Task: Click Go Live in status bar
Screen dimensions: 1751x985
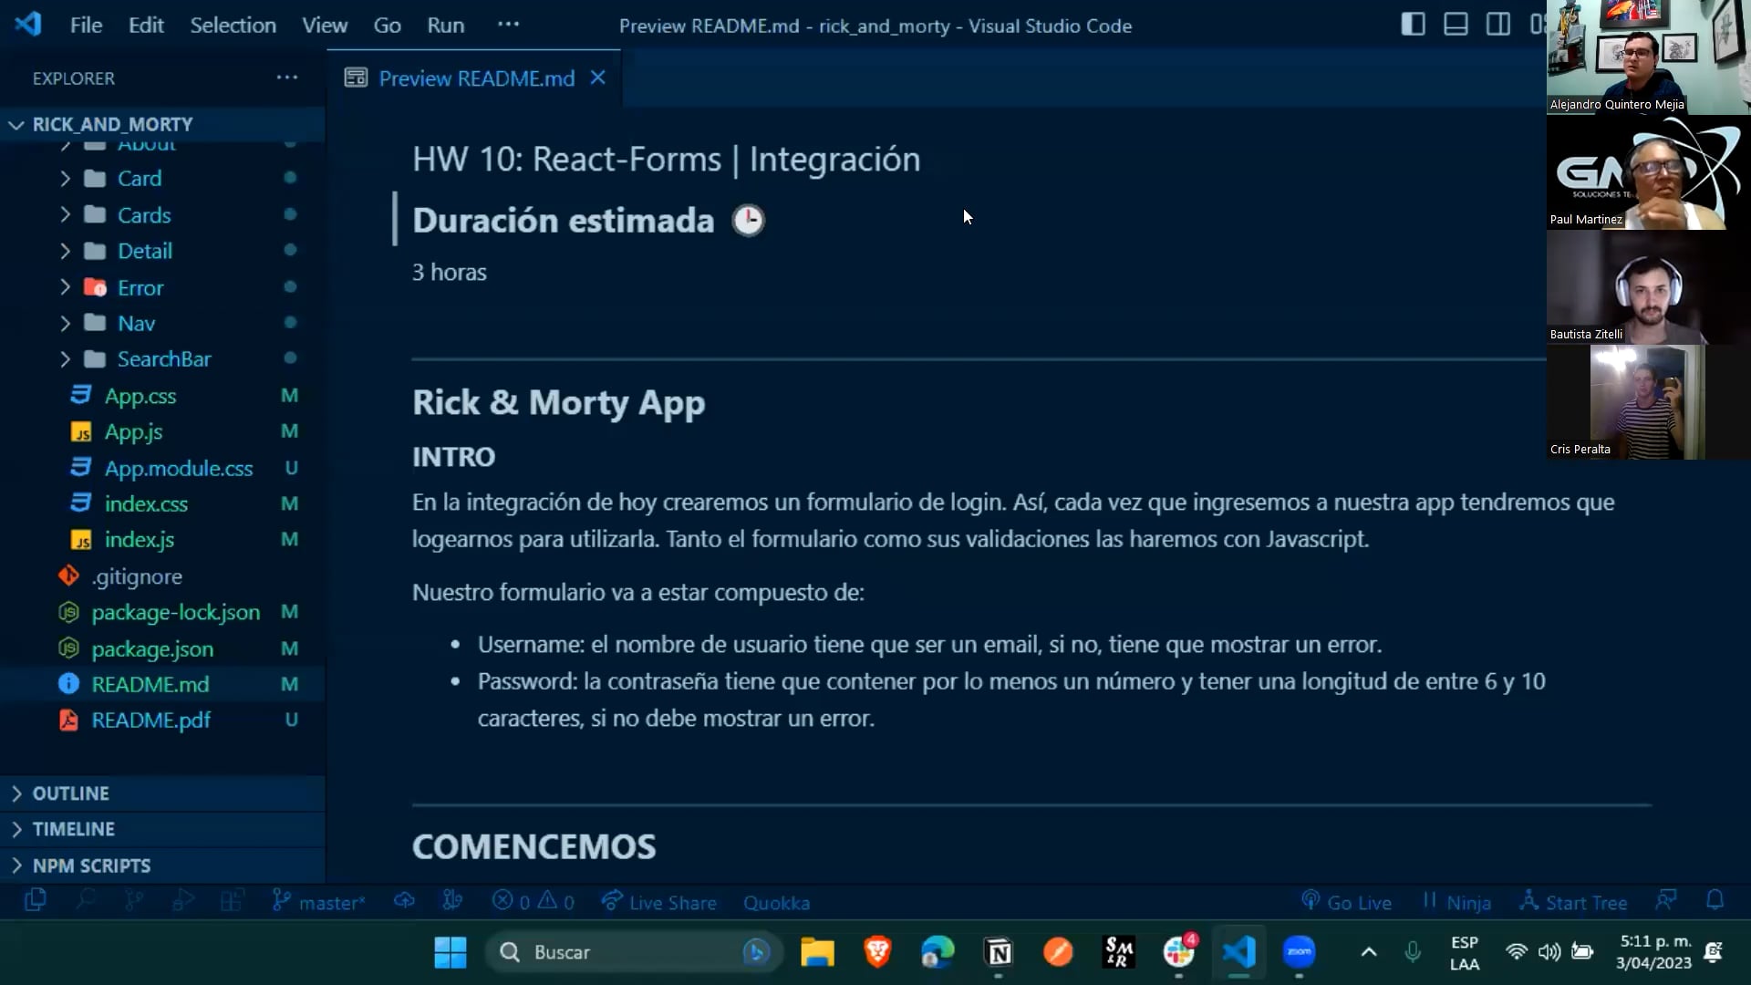Action: click(1346, 902)
